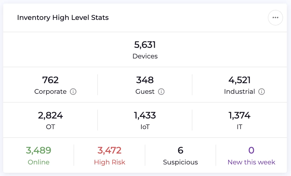Open the 348 Guest devices stat

point(145,80)
